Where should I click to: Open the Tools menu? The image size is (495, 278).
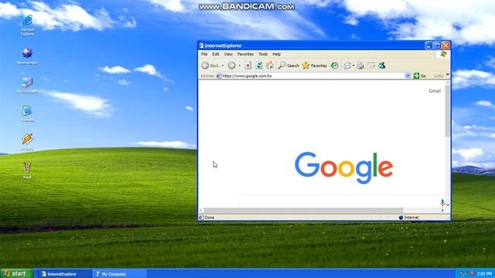263,54
